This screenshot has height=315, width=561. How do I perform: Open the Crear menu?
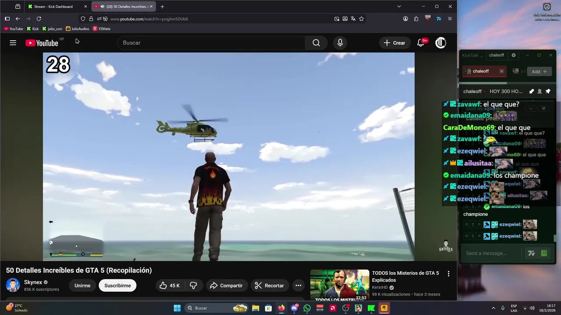click(394, 43)
